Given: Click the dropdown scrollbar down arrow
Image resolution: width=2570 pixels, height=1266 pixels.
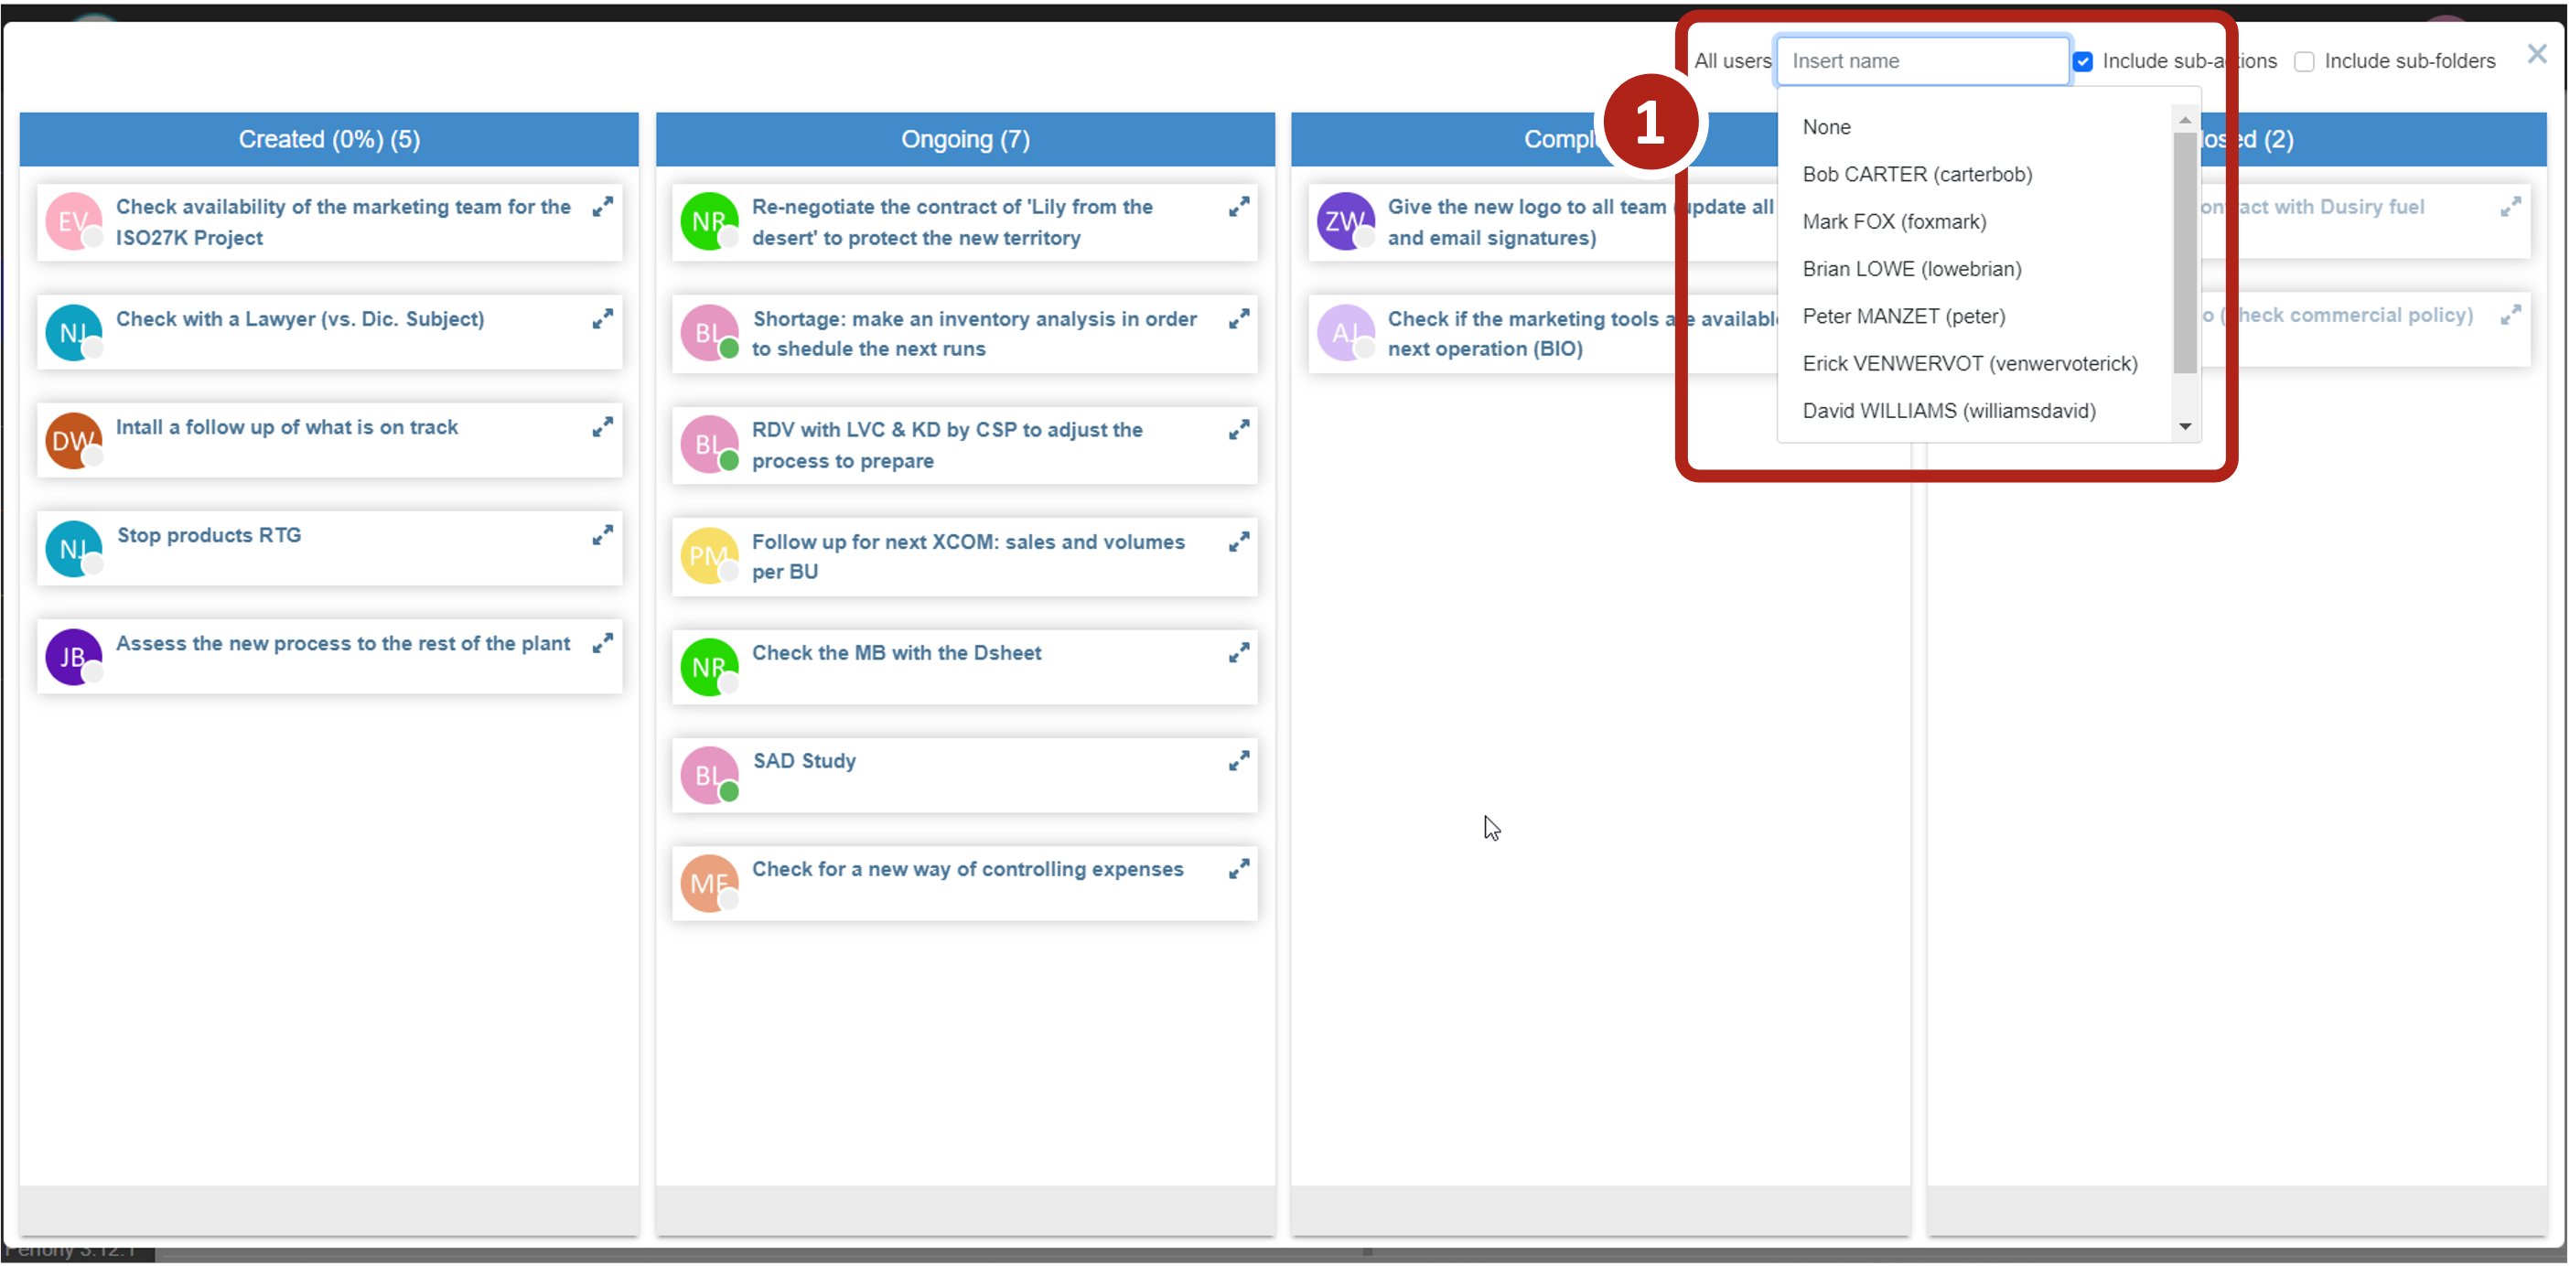Looking at the screenshot, I should point(2184,427).
